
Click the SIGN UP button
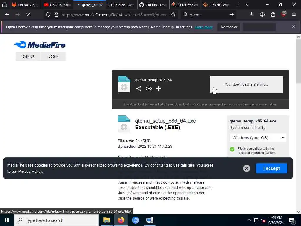[28, 56]
